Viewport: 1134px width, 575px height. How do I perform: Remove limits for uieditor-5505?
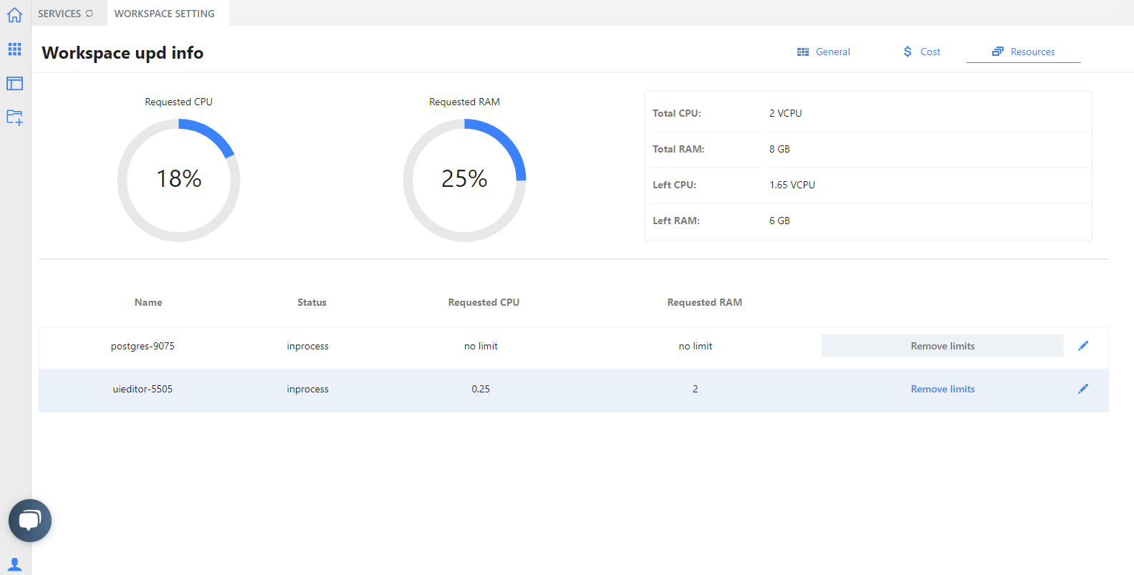[x=943, y=389]
